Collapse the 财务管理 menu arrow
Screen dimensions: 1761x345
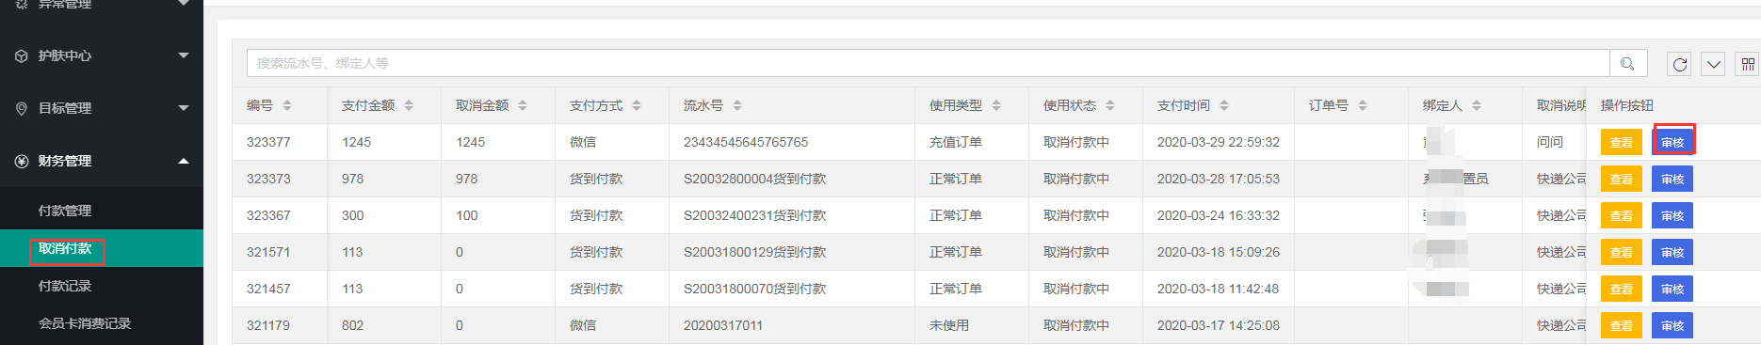point(184,161)
